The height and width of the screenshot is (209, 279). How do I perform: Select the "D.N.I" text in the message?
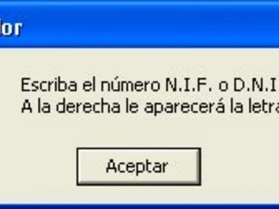(x=255, y=85)
